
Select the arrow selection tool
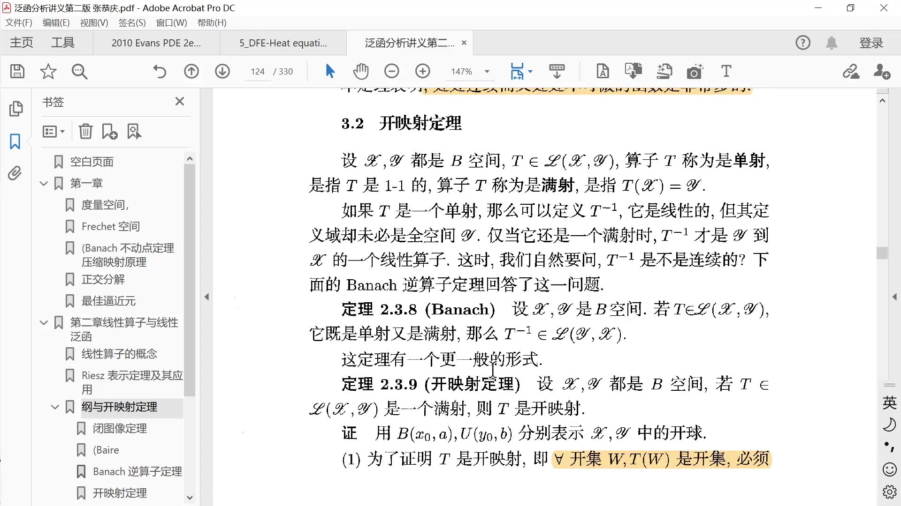(x=330, y=71)
